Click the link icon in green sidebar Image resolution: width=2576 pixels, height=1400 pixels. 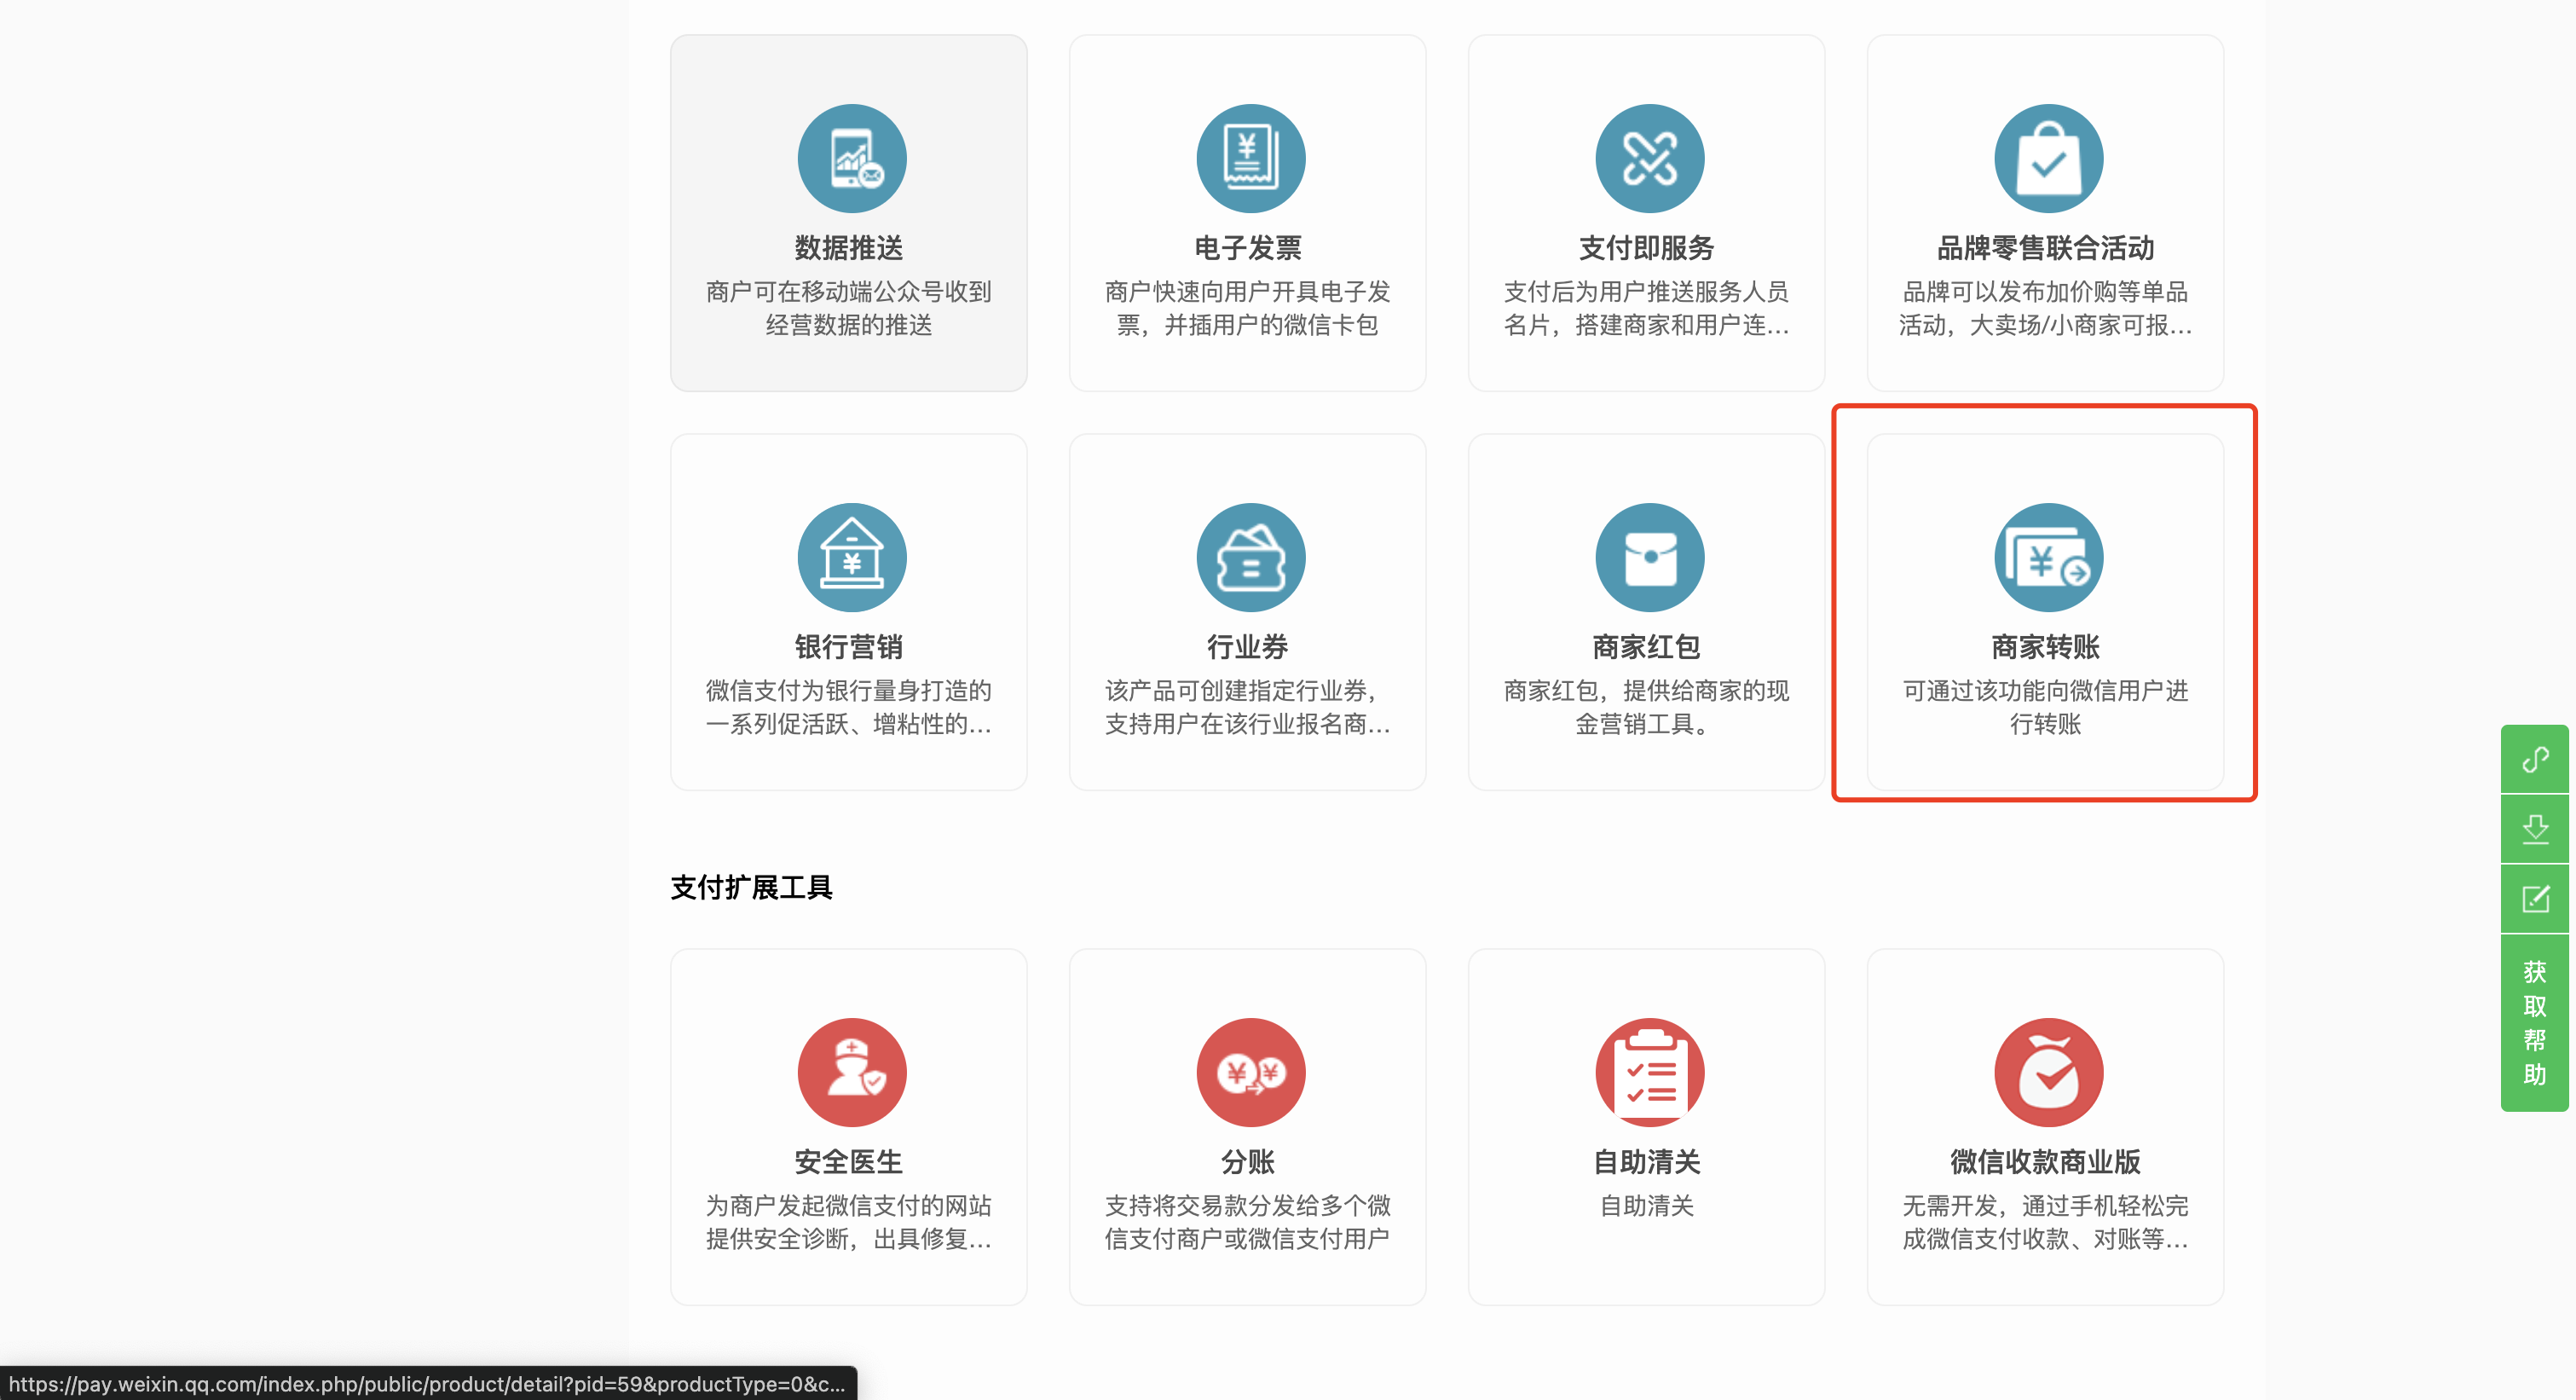[x=2534, y=760]
